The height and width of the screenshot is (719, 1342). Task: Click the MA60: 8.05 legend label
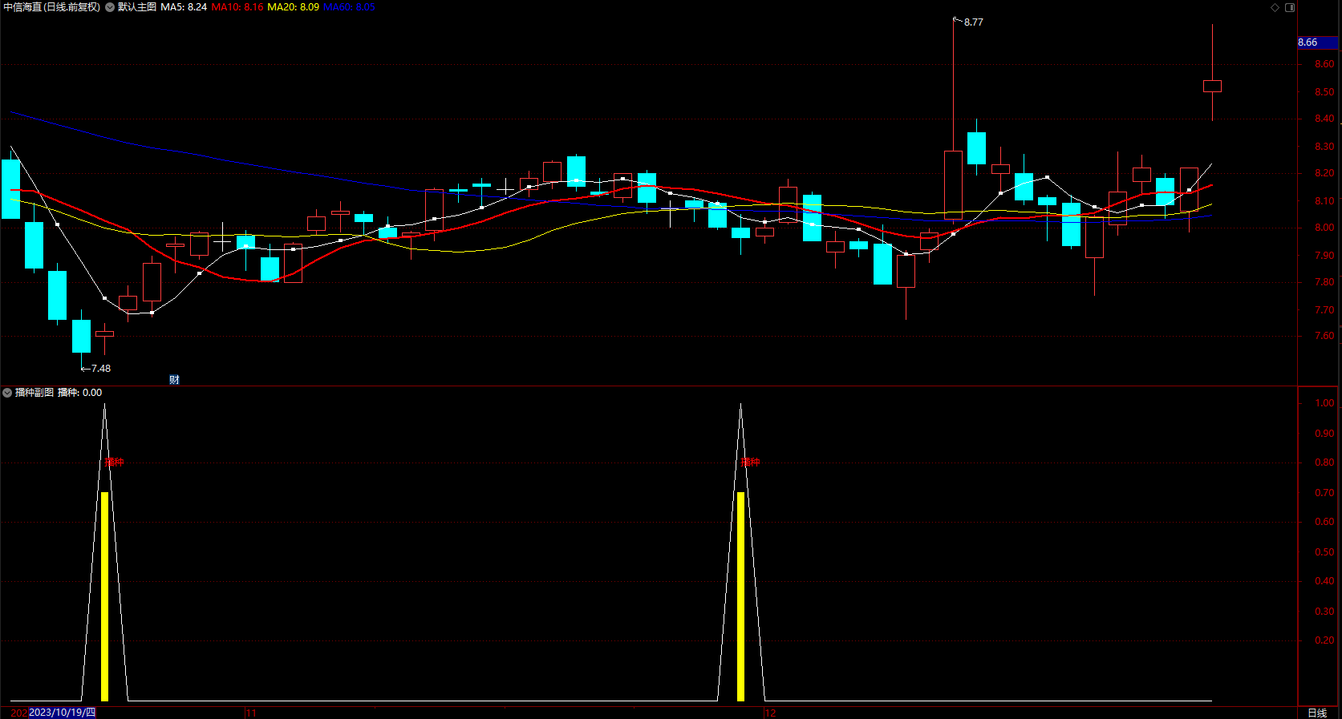(349, 7)
